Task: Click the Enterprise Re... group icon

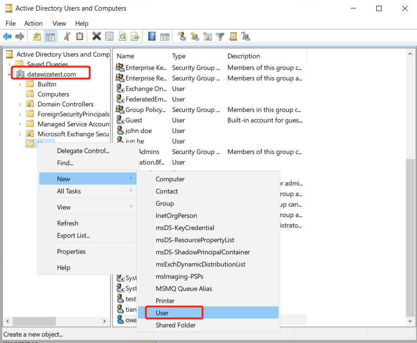Action: [x=120, y=78]
